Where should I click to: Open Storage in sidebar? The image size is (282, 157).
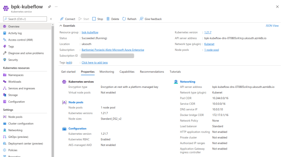(13, 95)
